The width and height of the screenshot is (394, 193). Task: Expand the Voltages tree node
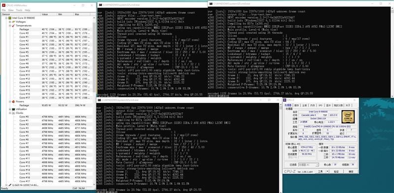10,22
